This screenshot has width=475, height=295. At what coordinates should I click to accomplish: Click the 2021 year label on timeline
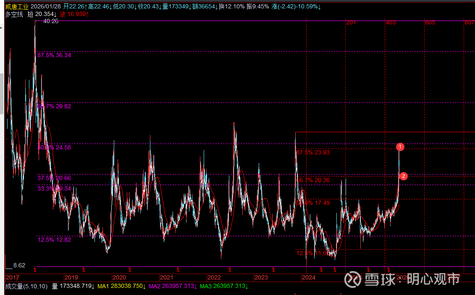click(167, 277)
